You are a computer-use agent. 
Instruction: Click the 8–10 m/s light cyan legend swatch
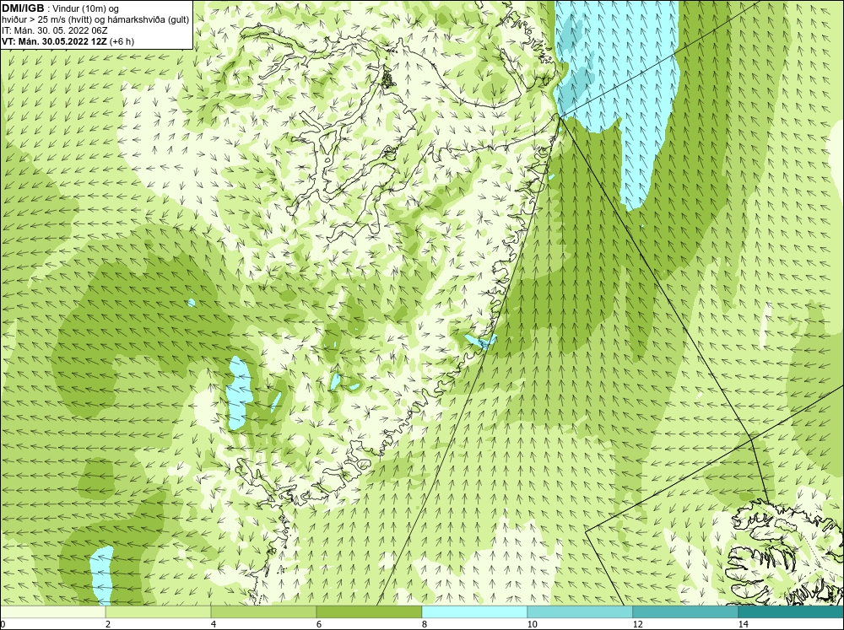coord(474,611)
